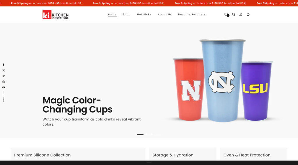Visit the Instagram social icon

point(3,82)
